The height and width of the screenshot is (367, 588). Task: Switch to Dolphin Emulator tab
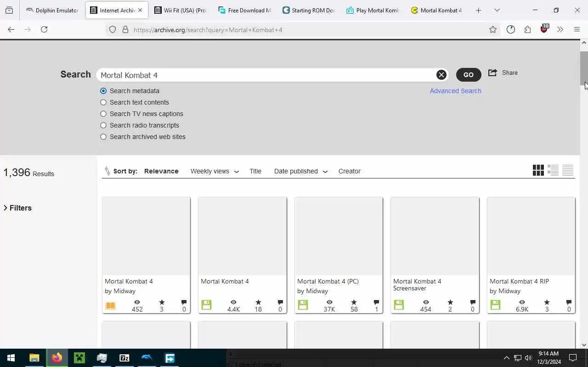[x=51, y=10]
